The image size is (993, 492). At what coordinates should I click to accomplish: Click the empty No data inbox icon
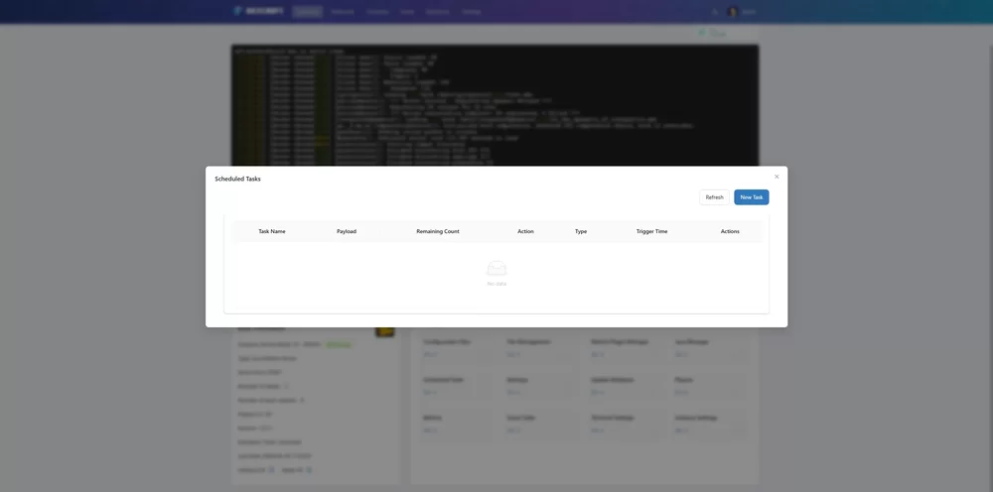pyautogui.click(x=496, y=268)
